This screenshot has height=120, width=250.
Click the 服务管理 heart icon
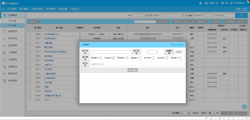point(4,31)
